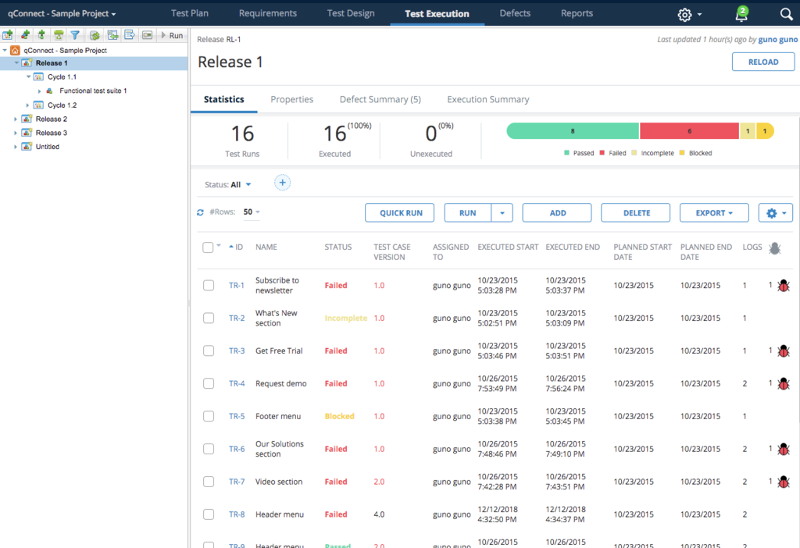The height and width of the screenshot is (548, 800).
Task: Open the Defects menu
Action: coord(515,13)
